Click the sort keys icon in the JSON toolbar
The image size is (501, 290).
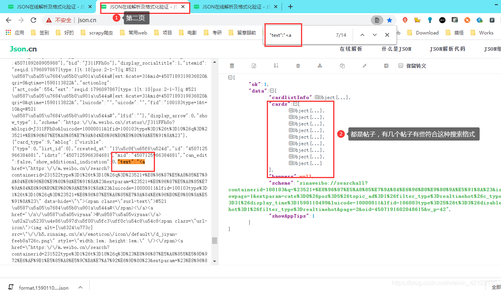coord(276,66)
